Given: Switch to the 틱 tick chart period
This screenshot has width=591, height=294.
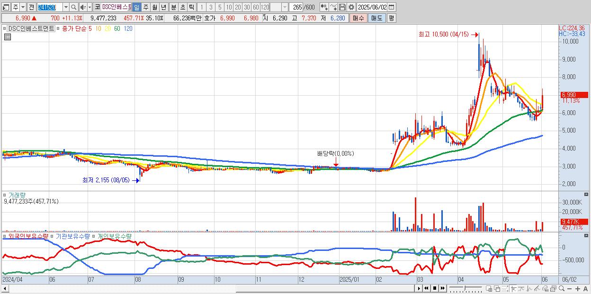Looking at the screenshot, I should point(191,8).
